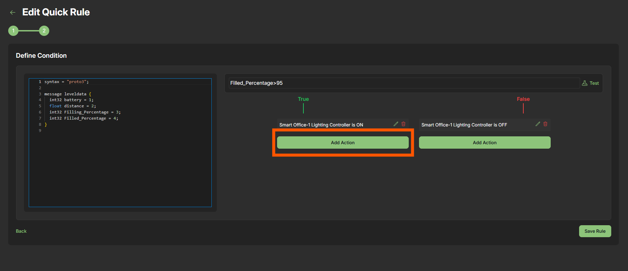Screen dimensions: 628x271
Task: Click the code line 'int32 Filling_Percentage = 3;'
Action: [x=85, y=112]
